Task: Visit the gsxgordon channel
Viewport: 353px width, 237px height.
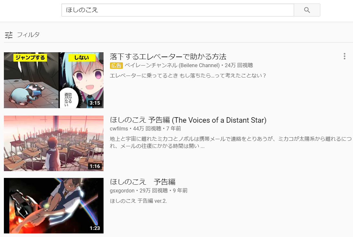Action: (x=122, y=191)
